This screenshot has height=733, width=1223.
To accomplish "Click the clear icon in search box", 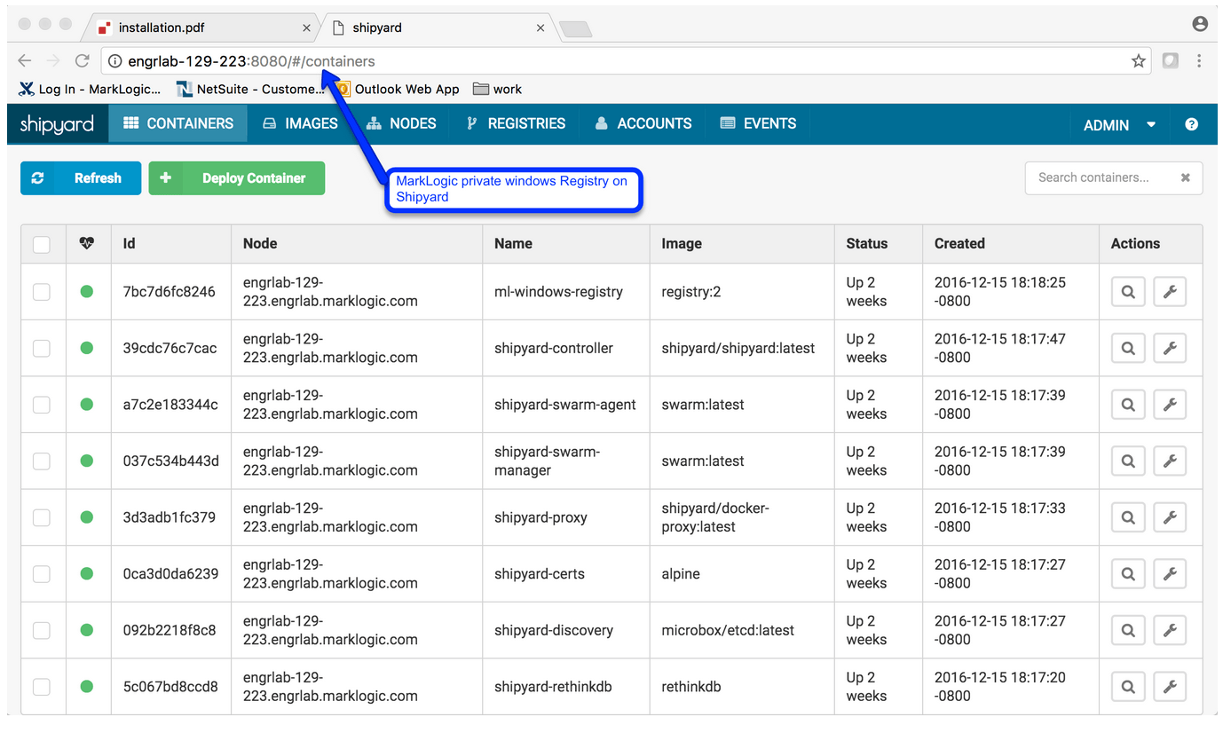I will tap(1185, 177).
